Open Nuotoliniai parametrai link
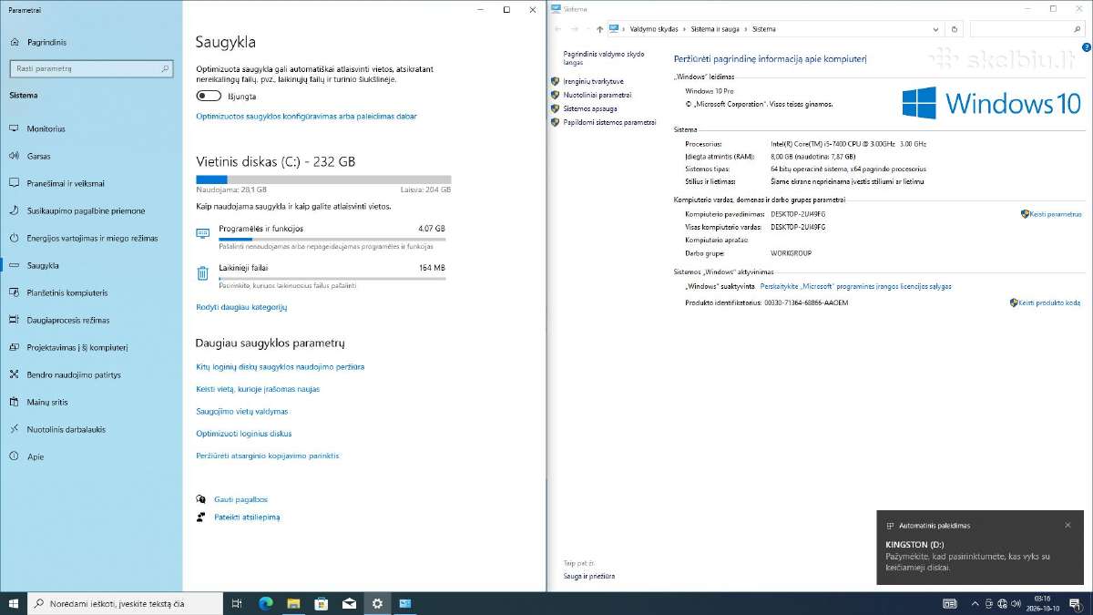Screen dimensions: 1093x615 (x=598, y=95)
